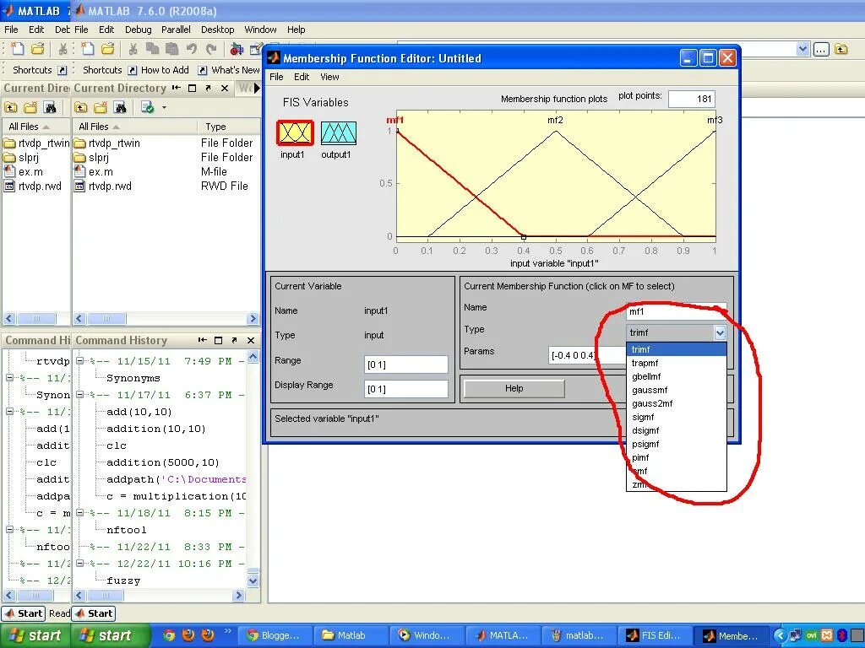Maximize the Current Directory panel
The image size is (865, 648).
pos(192,88)
